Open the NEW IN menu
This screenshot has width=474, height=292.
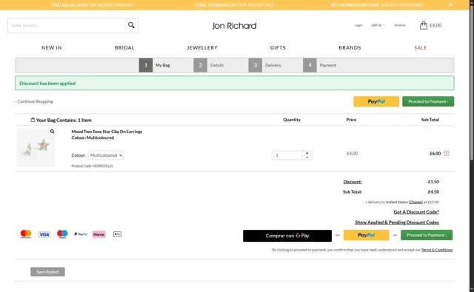point(51,47)
